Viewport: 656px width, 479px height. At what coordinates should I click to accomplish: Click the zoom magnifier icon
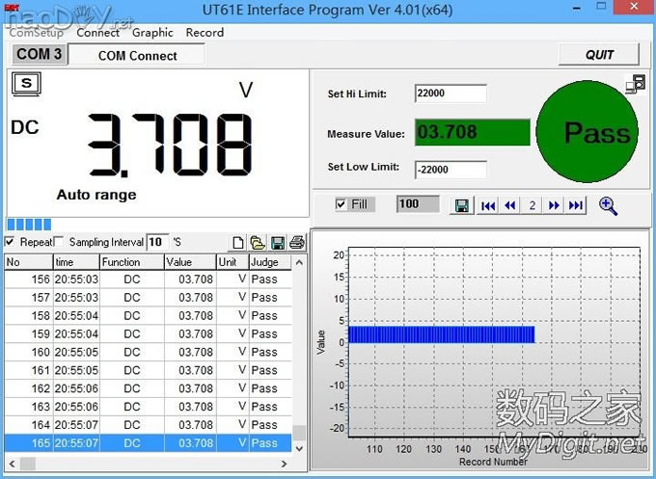(608, 205)
